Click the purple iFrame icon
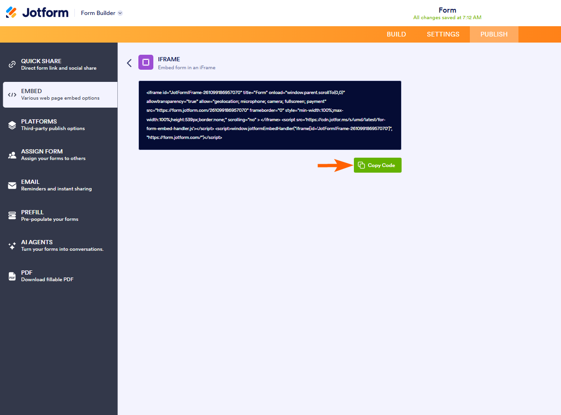 tap(146, 62)
